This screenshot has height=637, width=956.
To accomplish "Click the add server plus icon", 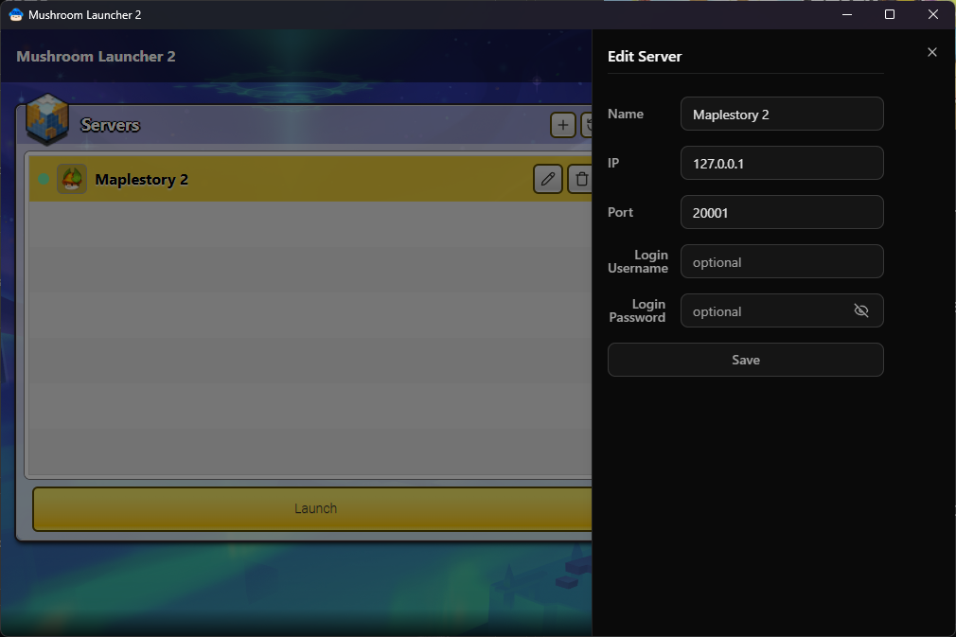I will (563, 125).
